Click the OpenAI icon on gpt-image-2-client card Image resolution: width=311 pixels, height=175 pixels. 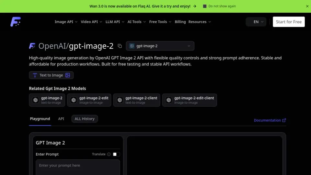(x=120, y=100)
